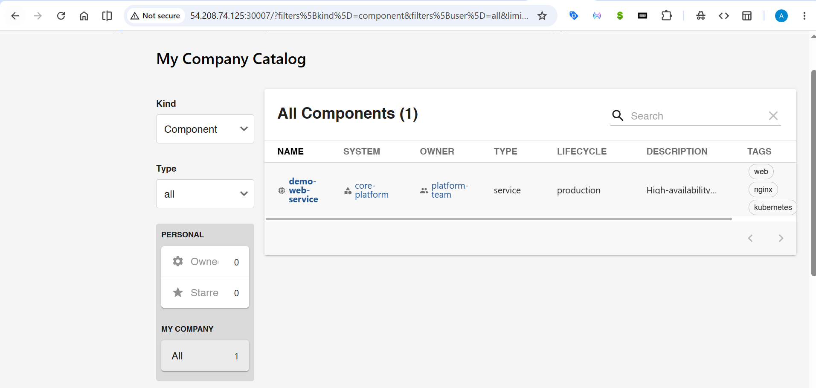The image size is (816, 388).
Task: Sort by the NAME column header
Action: click(290, 152)
